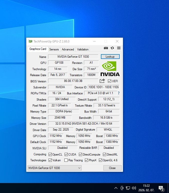
Task: Click the Bus Interface value PCIe x4 3.0
Action: [x=100, y=93]
